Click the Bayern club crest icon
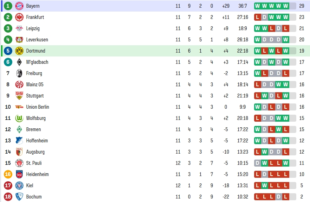 pyautogui.click(x=19, y=6)
